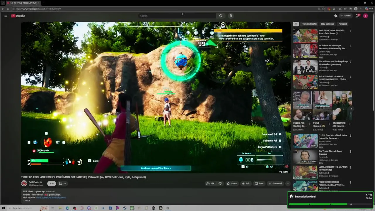This screenshot has height=211, width=375.
Task: Save the video to a playlist
Action: [259, 183]
